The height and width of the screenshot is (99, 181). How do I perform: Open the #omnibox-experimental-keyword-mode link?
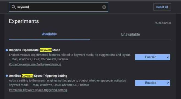tap(35, 64)
